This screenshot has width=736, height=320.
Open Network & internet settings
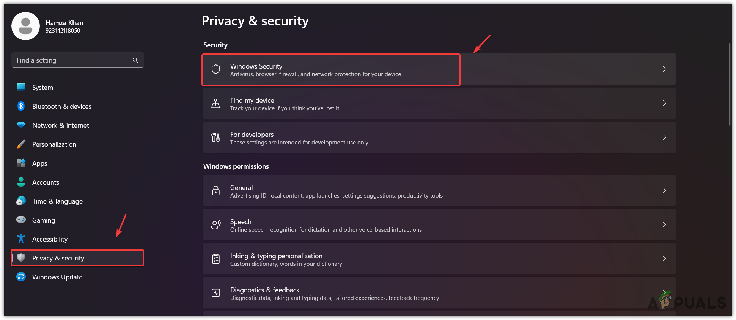(61, 125)
